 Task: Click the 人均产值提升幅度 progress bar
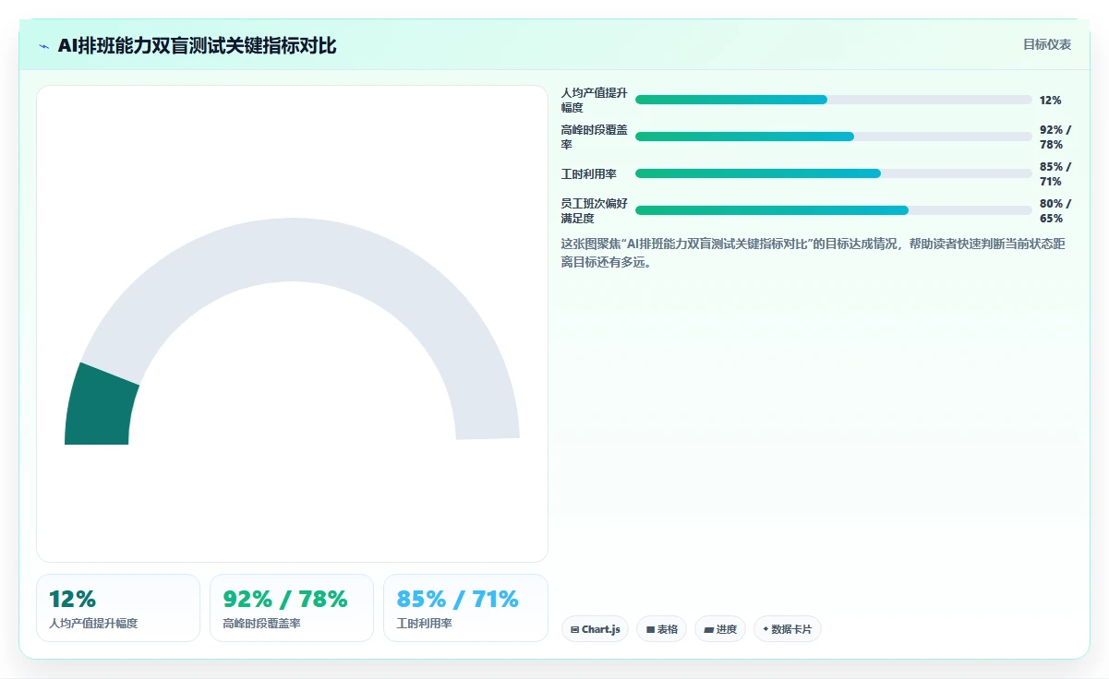coord(834,100)
